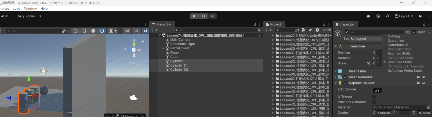Select Occluder Static in static flags menu
The height and width of the screenshot is (117, 432).
coord(399,49)
